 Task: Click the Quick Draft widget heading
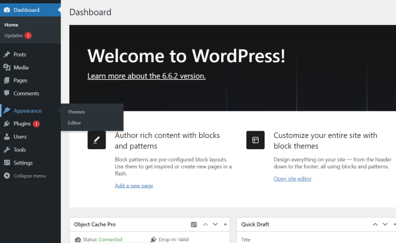(x=255, y=225)
